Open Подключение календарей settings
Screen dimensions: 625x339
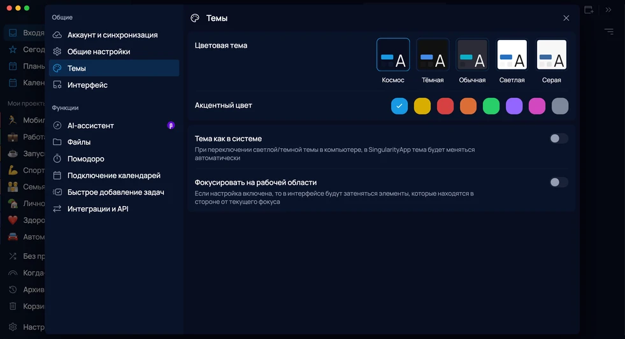point(114,176)
